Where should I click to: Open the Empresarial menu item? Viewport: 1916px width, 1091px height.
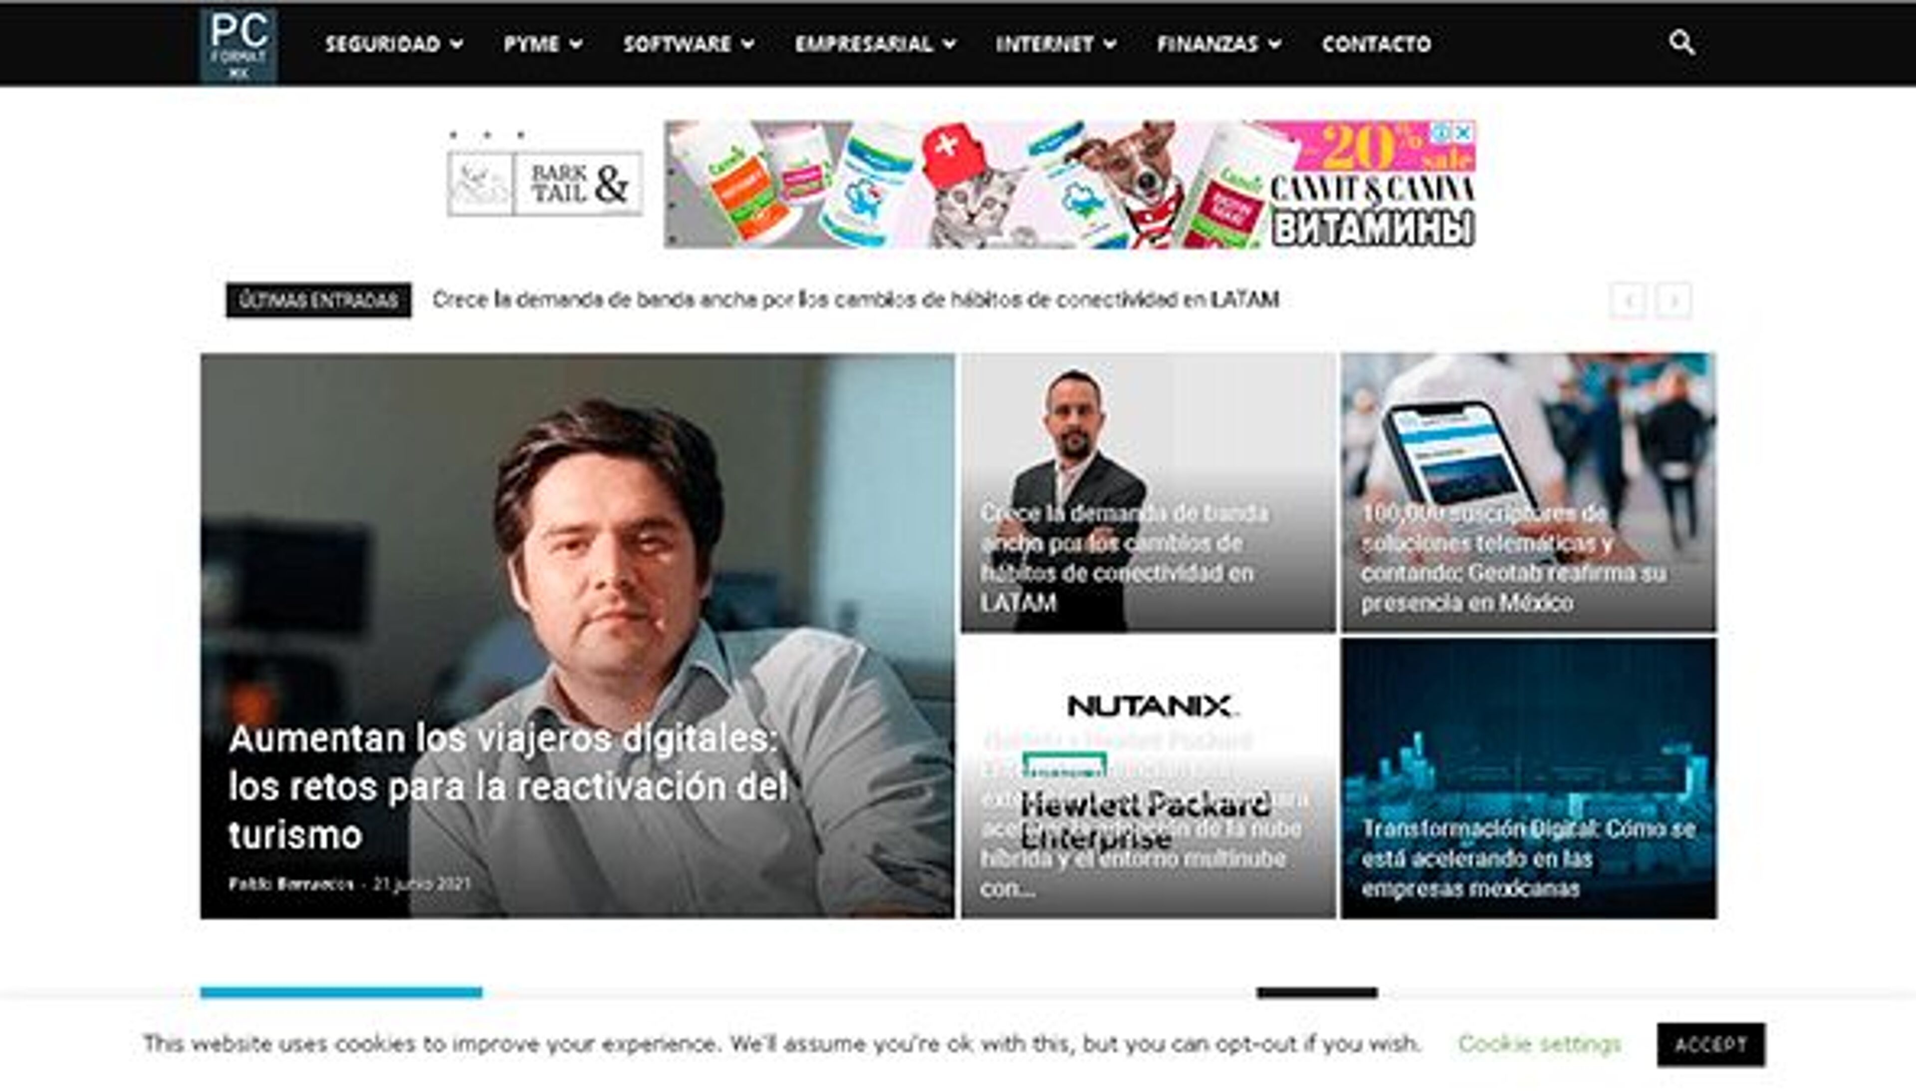tap(876, 44)
